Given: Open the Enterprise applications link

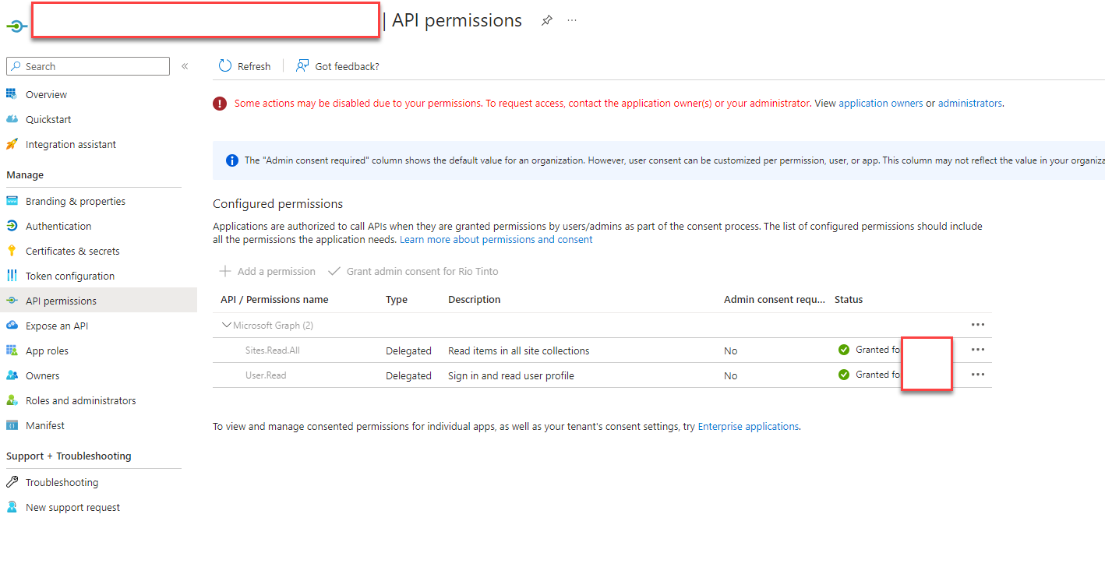Looking at the screenshot, I should 748,426.
